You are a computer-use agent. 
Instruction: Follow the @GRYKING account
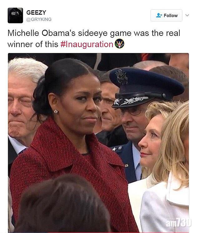coord(166,16)
